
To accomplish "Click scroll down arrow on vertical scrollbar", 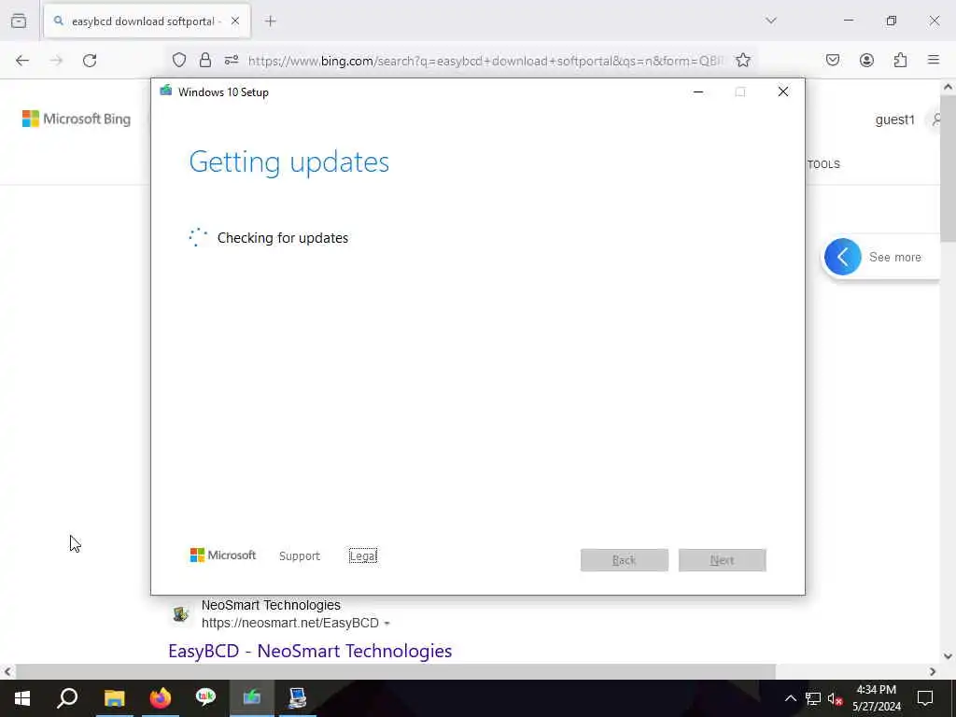I will click(949, 656).
